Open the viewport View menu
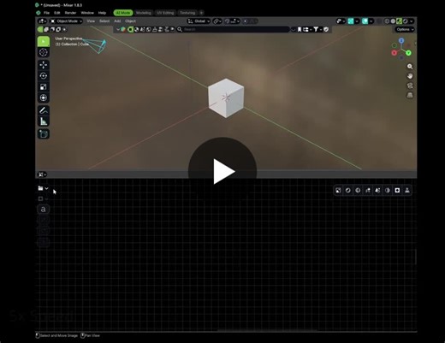Image resolution: width=445 pixels, height=343 pixels. [x=91, y=21]
